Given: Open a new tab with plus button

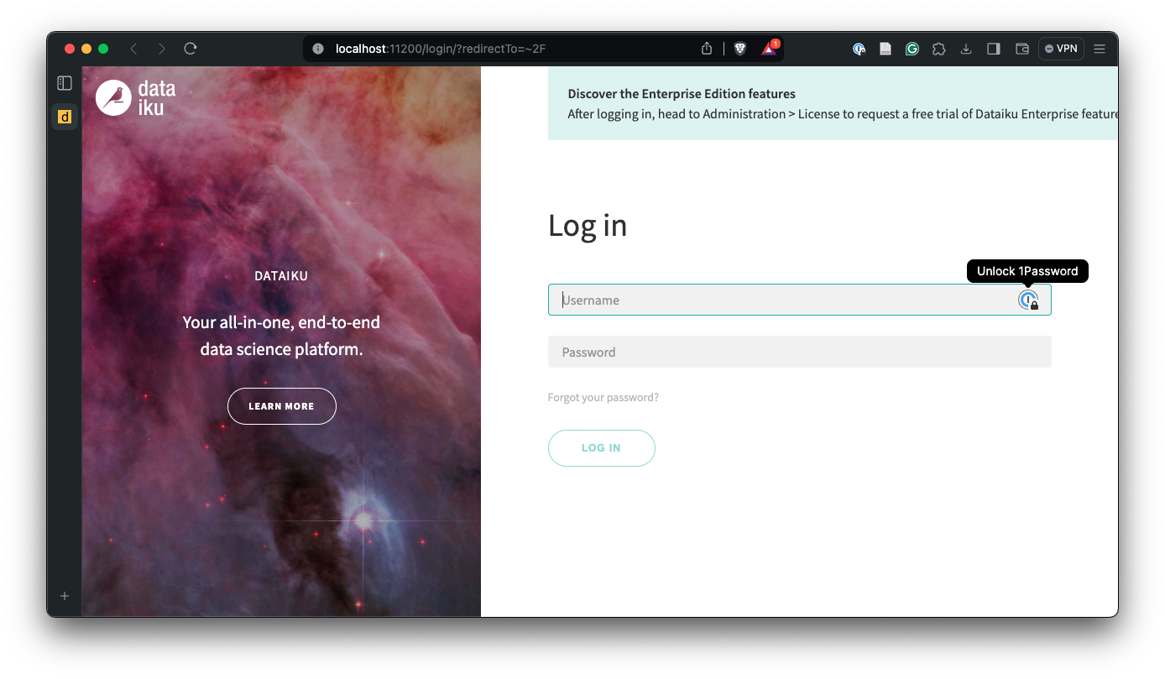Looking at the screenshot, I should (65, 596).
